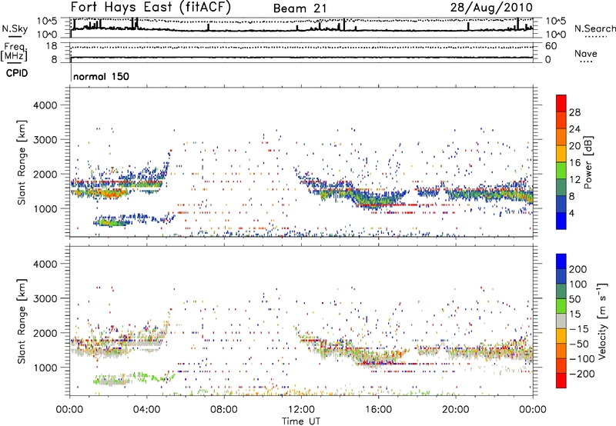Select the "N.Sky" legend label

(x=15, y=28)
